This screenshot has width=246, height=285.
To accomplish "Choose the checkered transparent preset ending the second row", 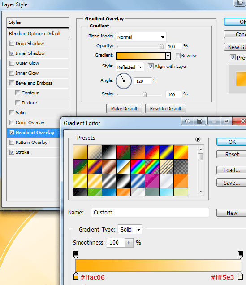I will click(x=181, y=166).
